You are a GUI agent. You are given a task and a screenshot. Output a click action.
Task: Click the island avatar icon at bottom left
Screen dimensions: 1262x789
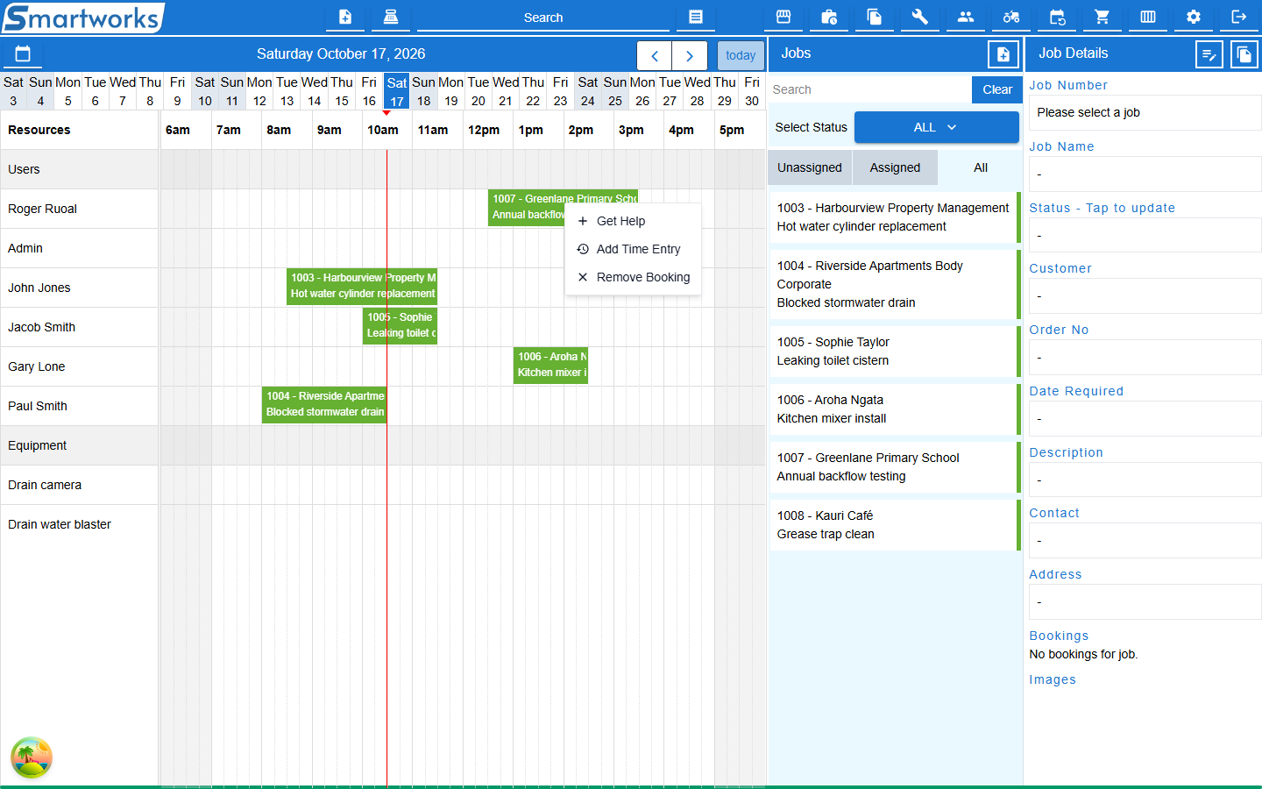pos(32,757)
